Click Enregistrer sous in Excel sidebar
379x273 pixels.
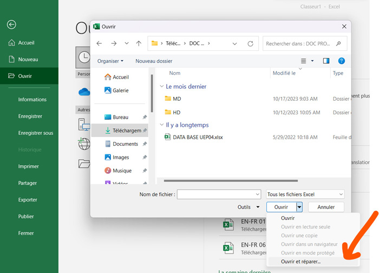[36, 133]
